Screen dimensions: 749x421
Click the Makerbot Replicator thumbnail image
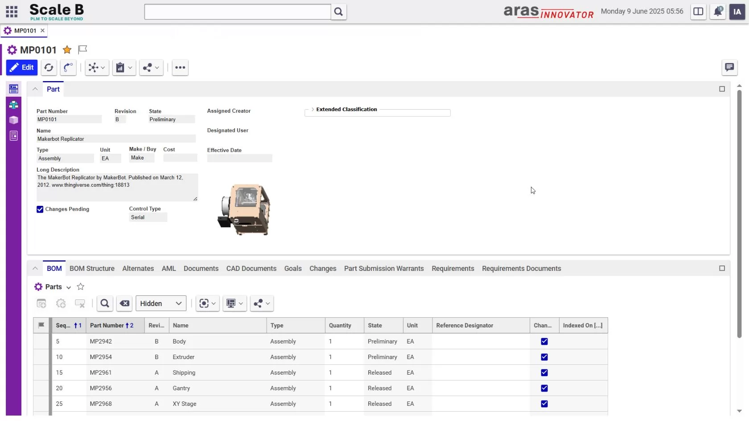click(x=244, y=209)
